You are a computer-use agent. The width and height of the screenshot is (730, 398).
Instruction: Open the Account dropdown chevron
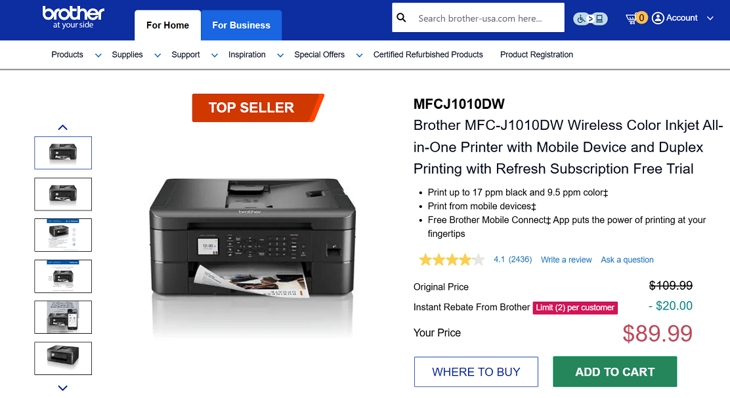point(710,18)
